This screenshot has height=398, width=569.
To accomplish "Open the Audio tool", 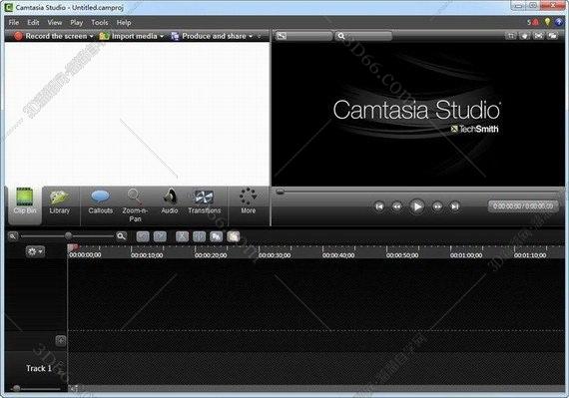I will 170,201.
